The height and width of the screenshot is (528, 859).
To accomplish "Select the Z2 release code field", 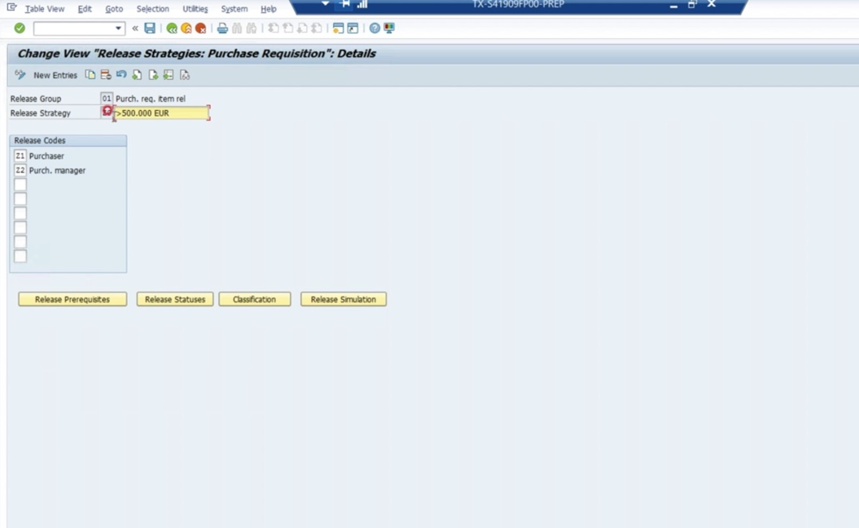I will (20, 170).
